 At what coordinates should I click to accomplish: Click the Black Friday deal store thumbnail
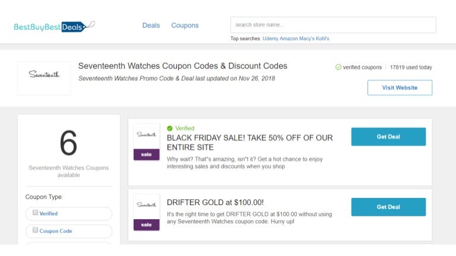pyautogui.click(x=147, y=136)
